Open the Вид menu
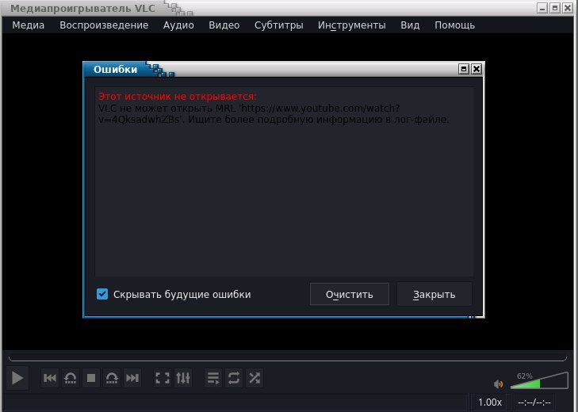This screenshot has width=578, height=412. click(410, 25)
